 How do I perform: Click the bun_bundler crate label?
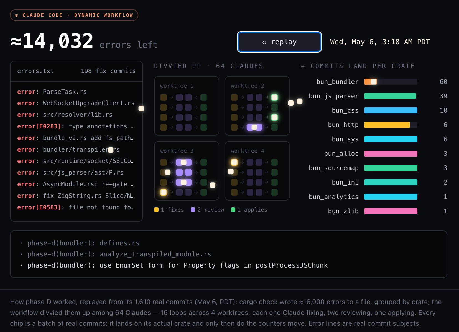[x=337, y=82]
